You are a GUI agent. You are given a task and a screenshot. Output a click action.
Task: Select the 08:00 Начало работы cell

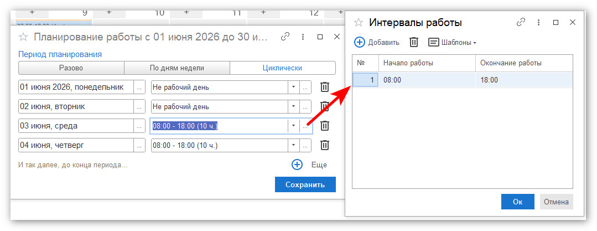[x=427, y=80]
